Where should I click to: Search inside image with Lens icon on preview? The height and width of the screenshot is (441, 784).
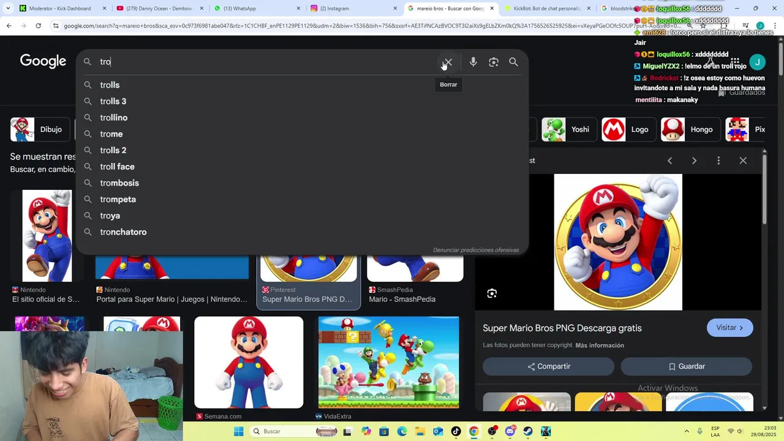(492, 293)
